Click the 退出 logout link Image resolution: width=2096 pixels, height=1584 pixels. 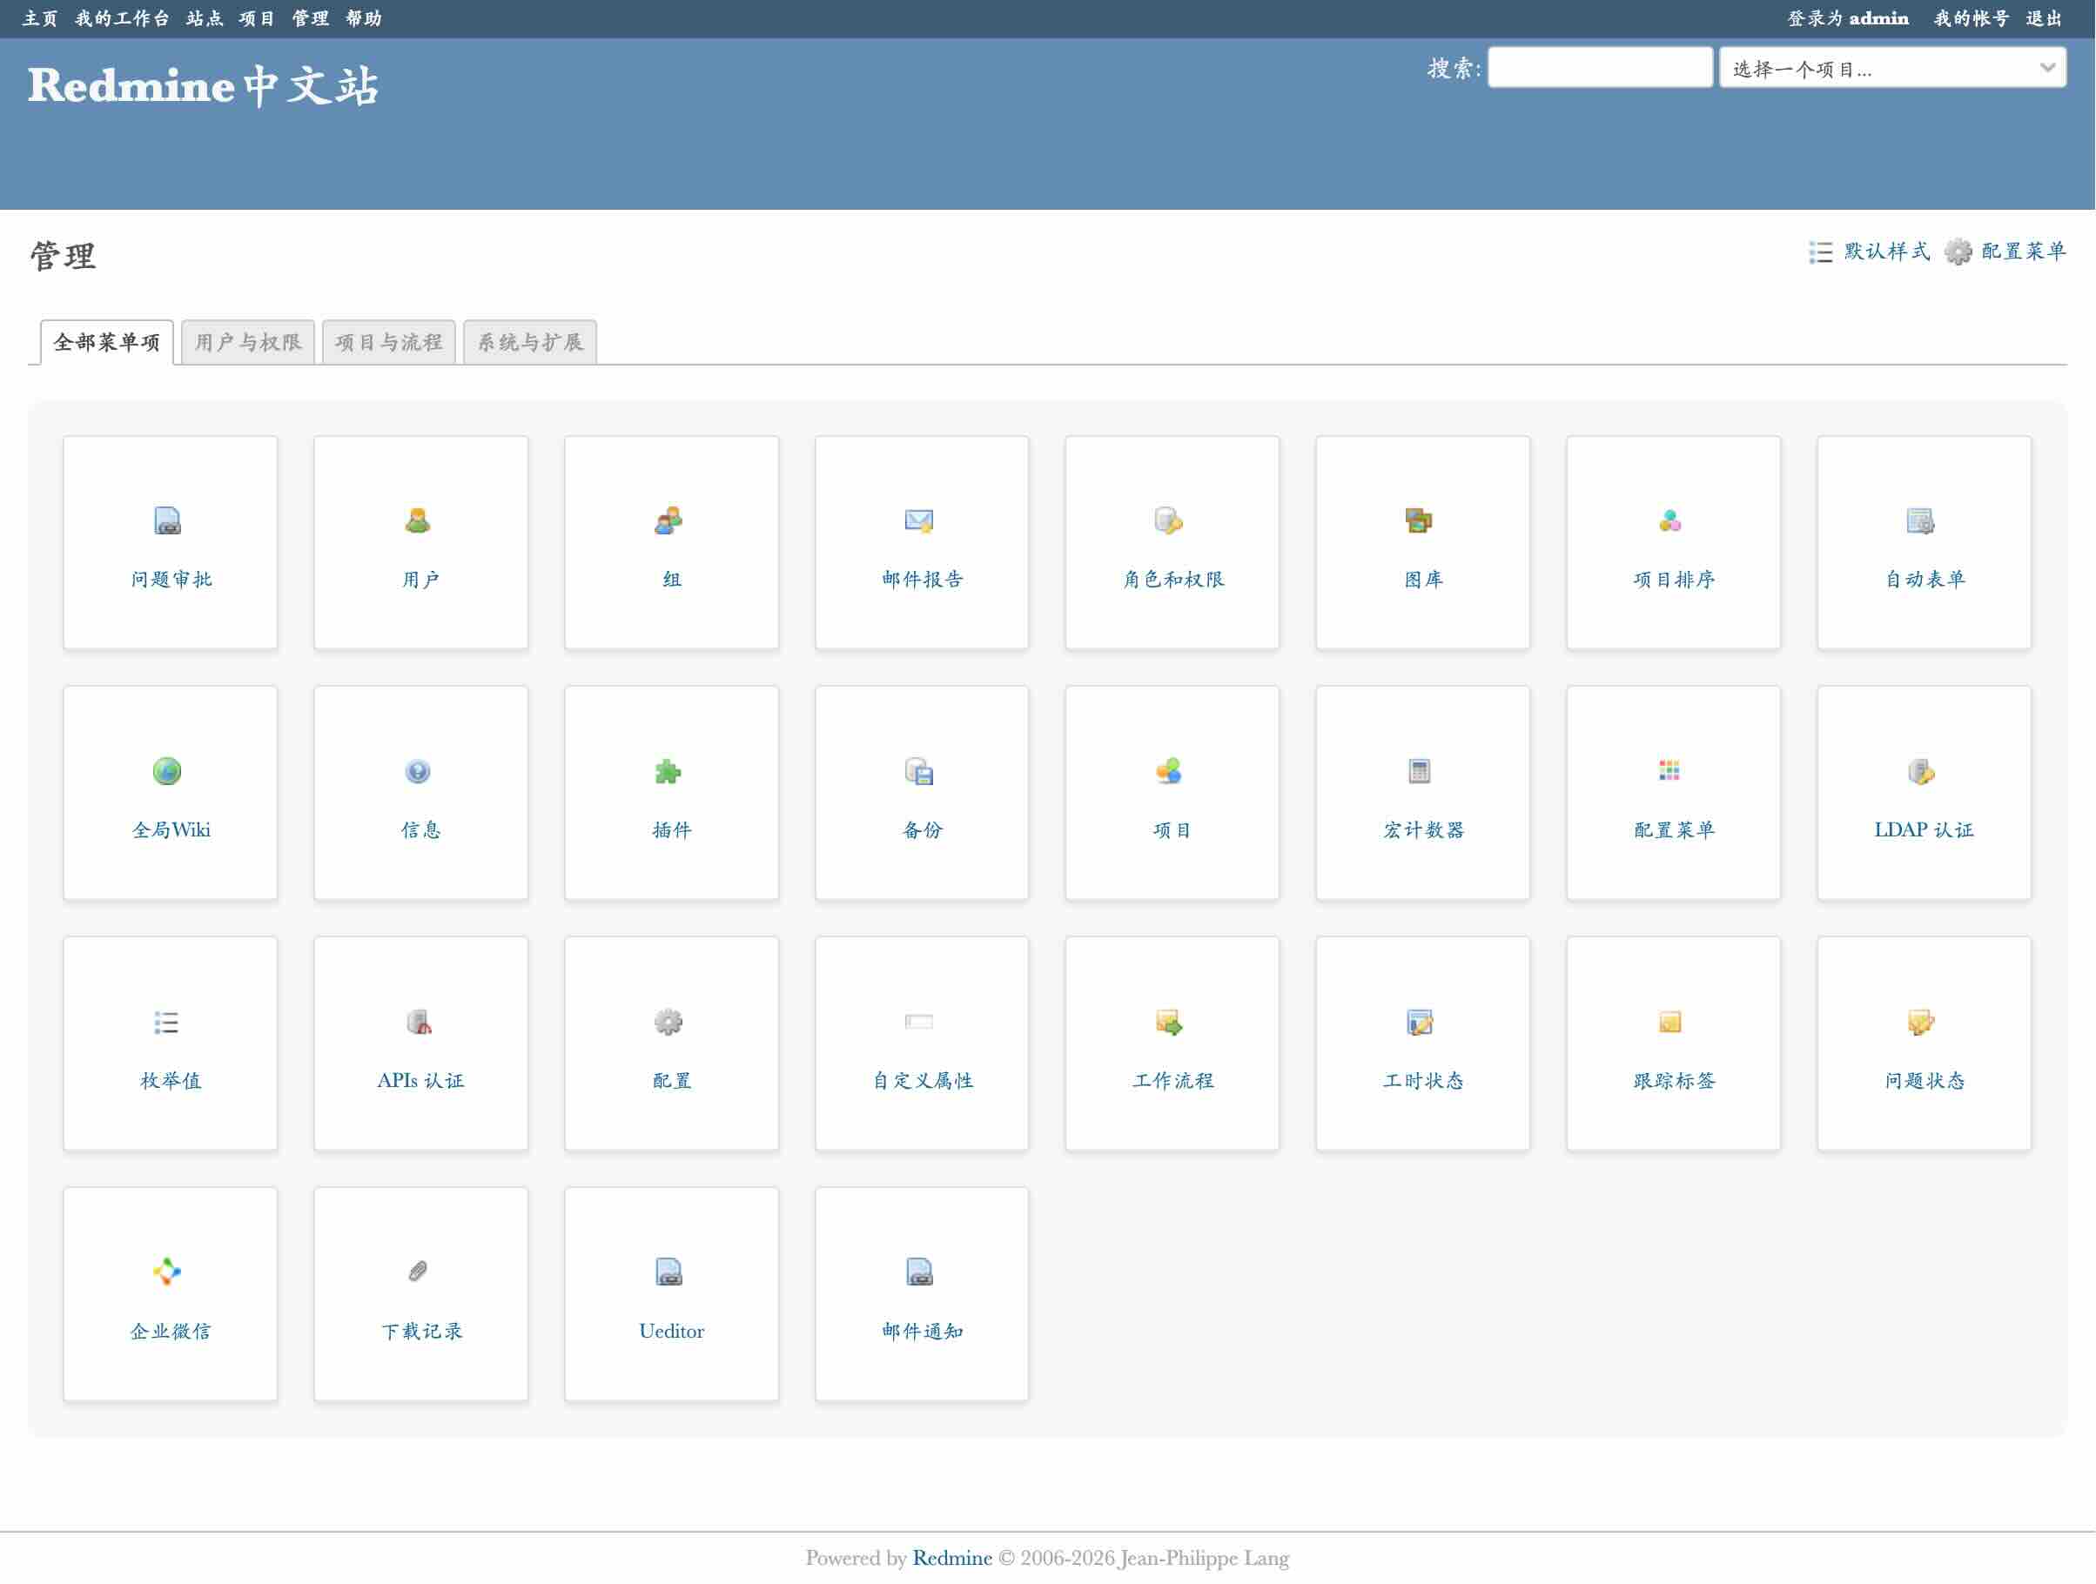point(2044,18)
